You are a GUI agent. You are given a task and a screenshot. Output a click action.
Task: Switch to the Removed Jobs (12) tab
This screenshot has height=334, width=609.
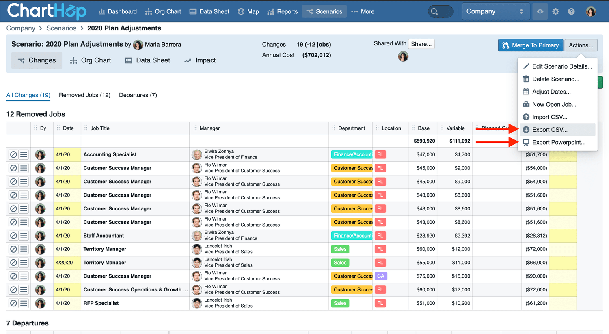click(x=84, y=95)
